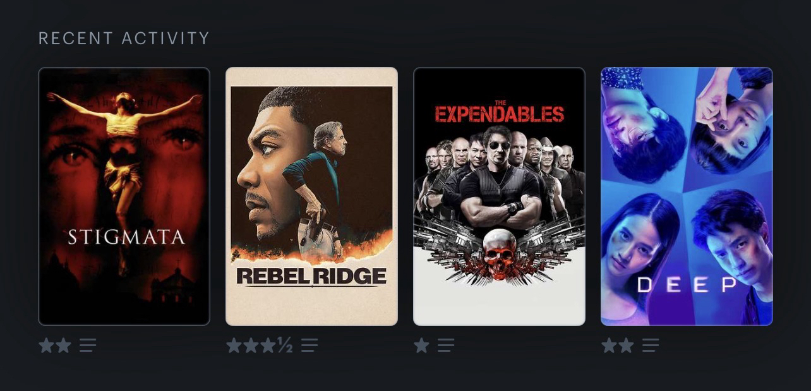
Task: Open the Stigmata film poster
Action: point(124,196)
